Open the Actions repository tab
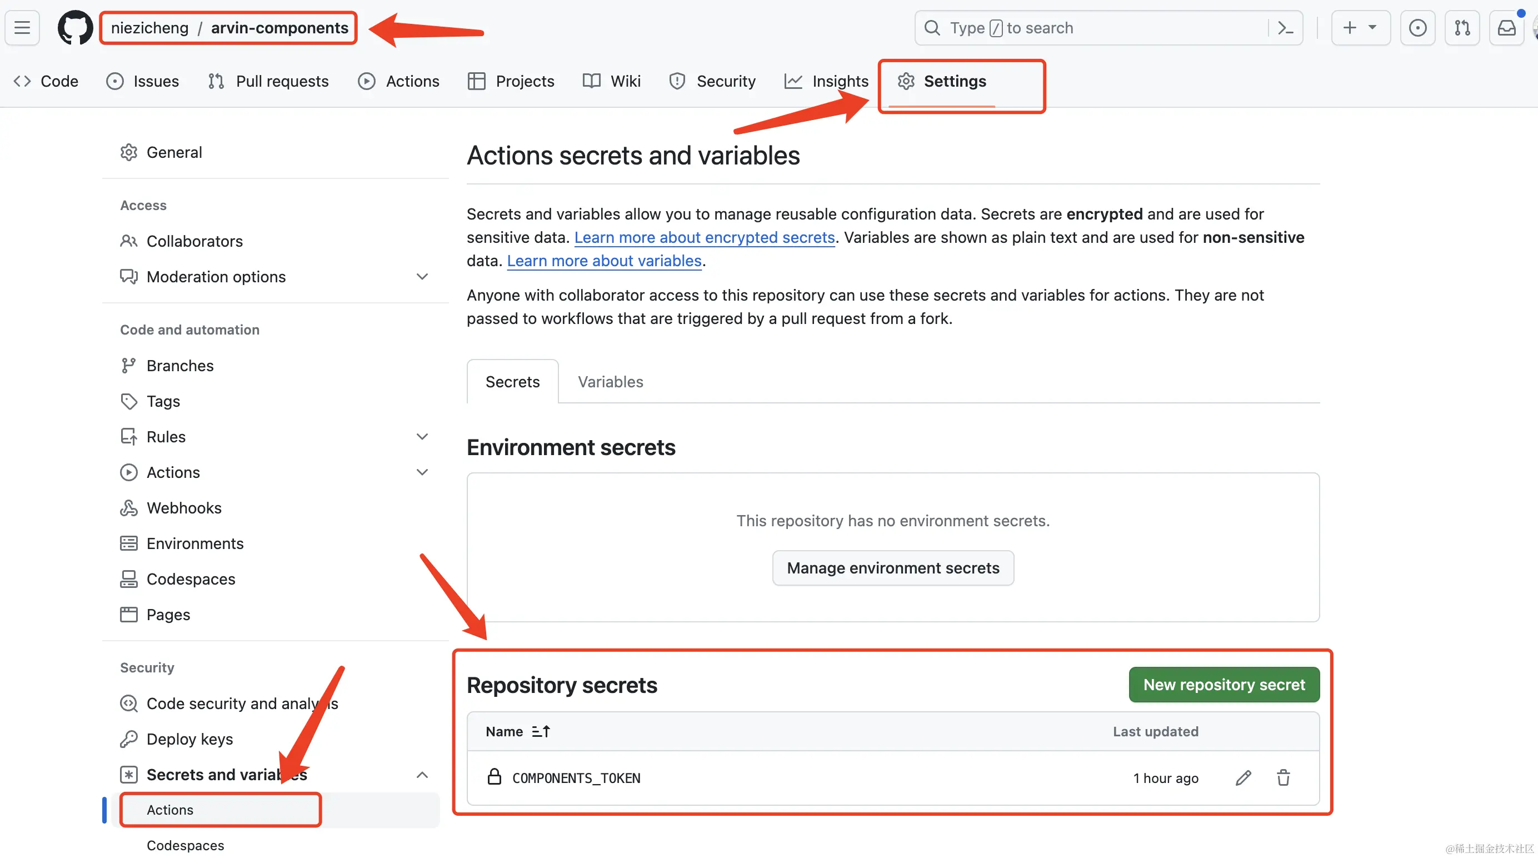Viewport: 1538px width, 858px height. click(399, 81)
